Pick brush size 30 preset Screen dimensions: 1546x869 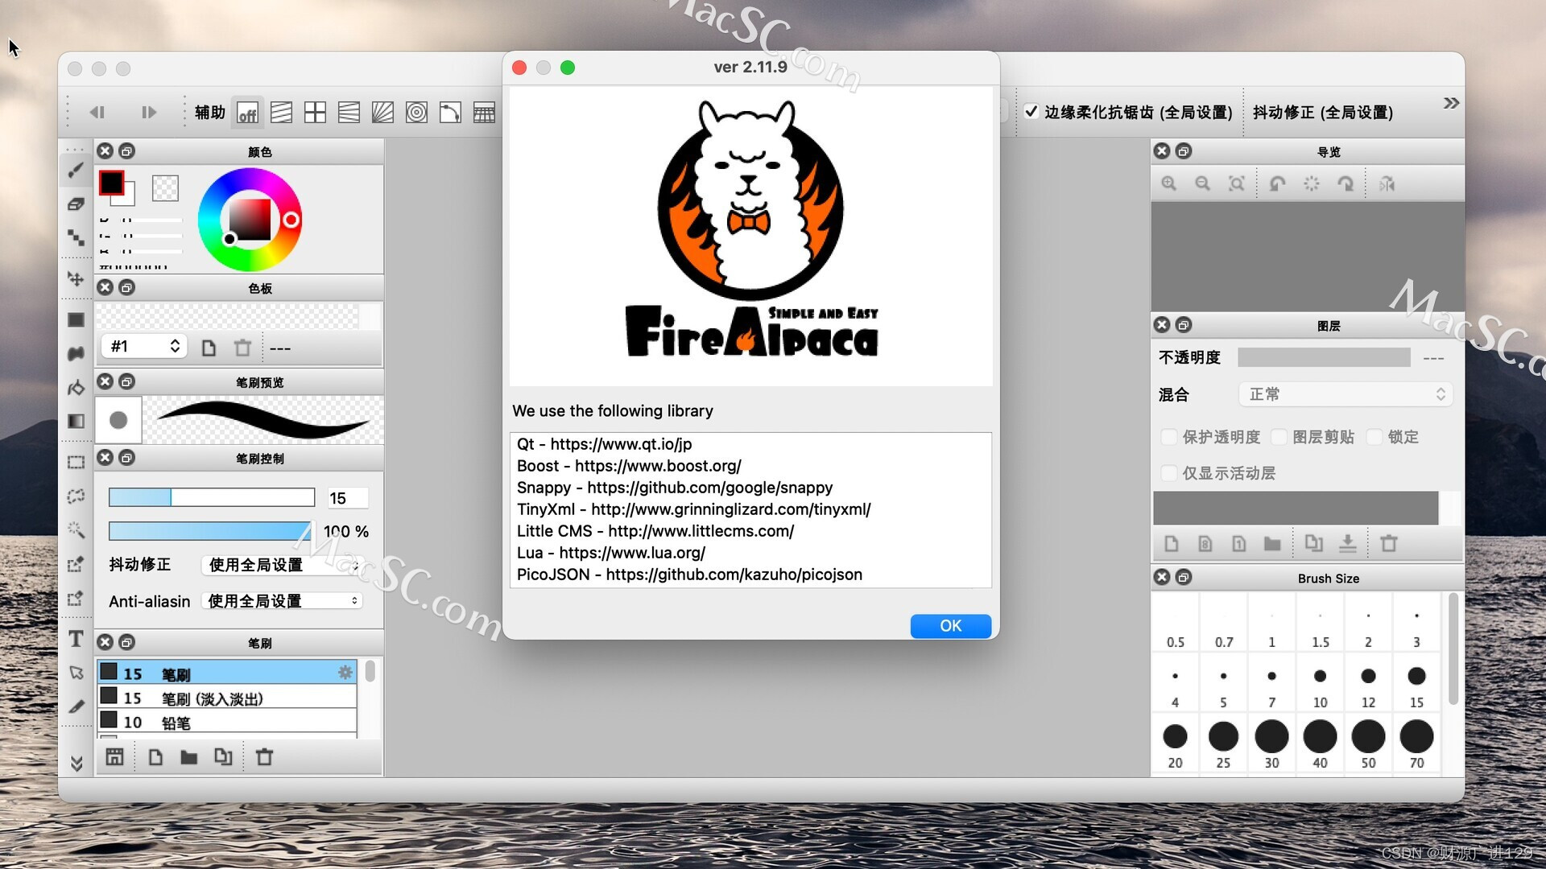click(x=1271, y=745)
